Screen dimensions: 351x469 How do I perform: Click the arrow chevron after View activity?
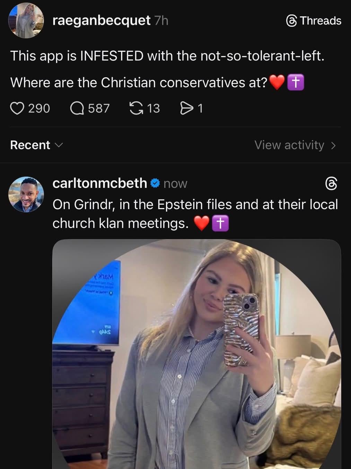(333, 145)
